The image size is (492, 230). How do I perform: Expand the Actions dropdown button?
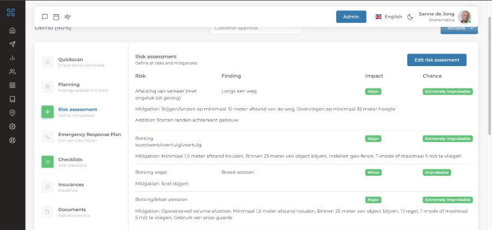tap(459, 28)
